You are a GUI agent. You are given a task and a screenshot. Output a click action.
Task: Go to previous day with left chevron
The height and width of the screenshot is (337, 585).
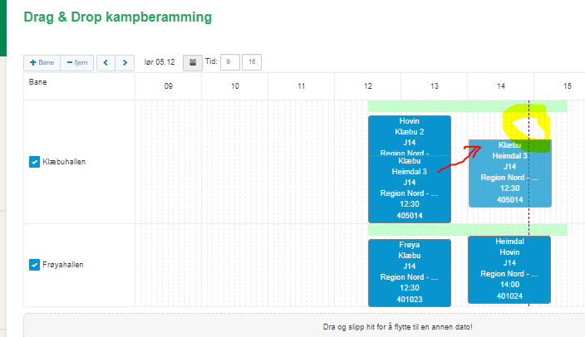pyautogui.click(x=106, y=62)
